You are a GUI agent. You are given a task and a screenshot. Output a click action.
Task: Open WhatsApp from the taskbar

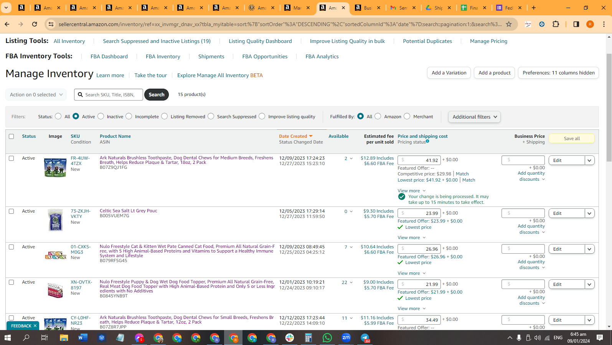point(327,338)
